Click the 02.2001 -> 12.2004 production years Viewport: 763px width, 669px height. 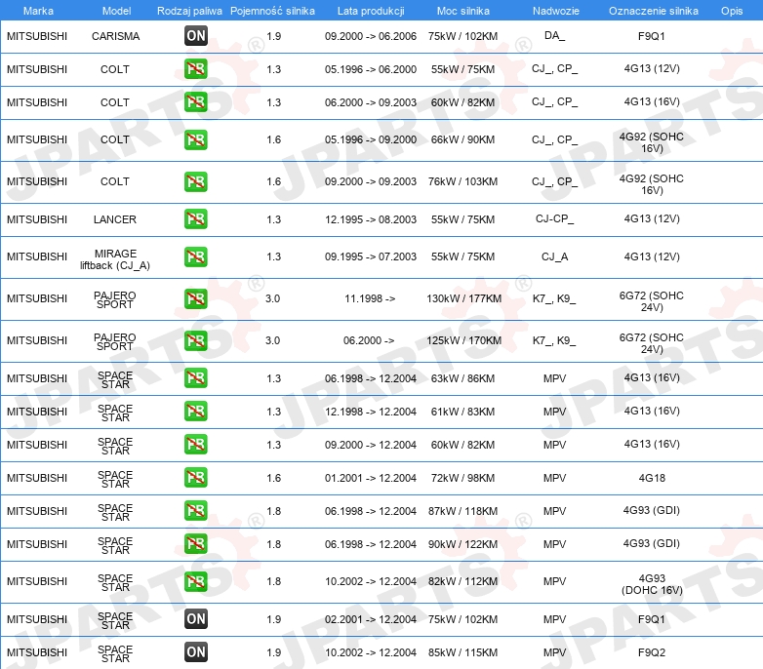371,619
